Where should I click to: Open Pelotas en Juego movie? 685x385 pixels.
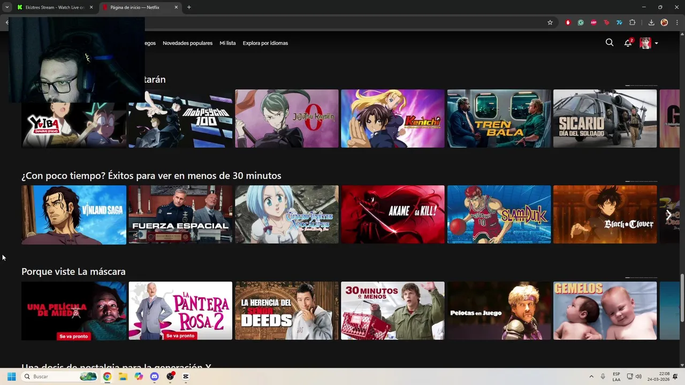point(499,311)
